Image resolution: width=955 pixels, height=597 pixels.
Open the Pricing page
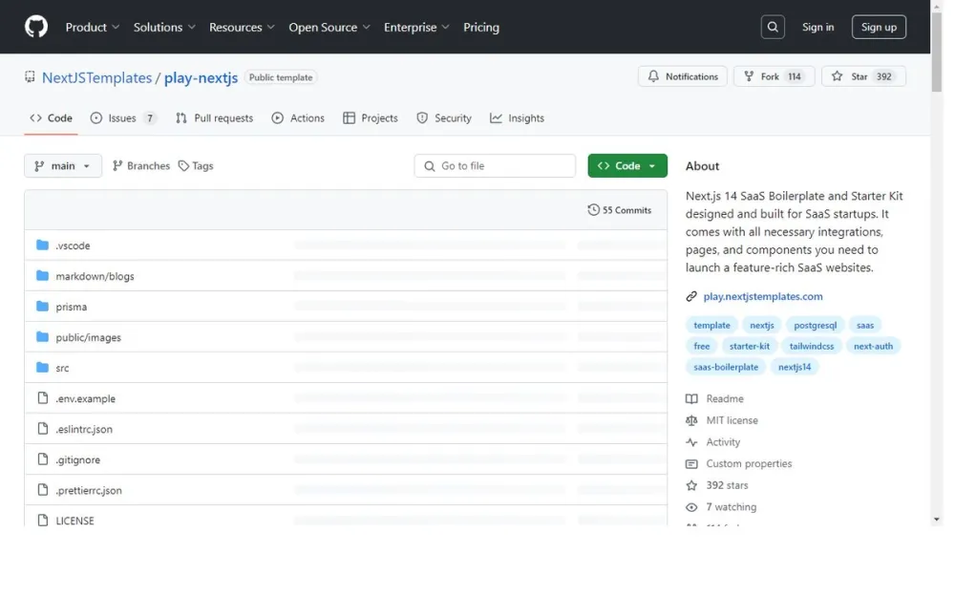(x=481, y=27)
